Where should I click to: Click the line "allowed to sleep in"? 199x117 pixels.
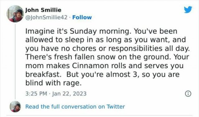pos(106,40)
